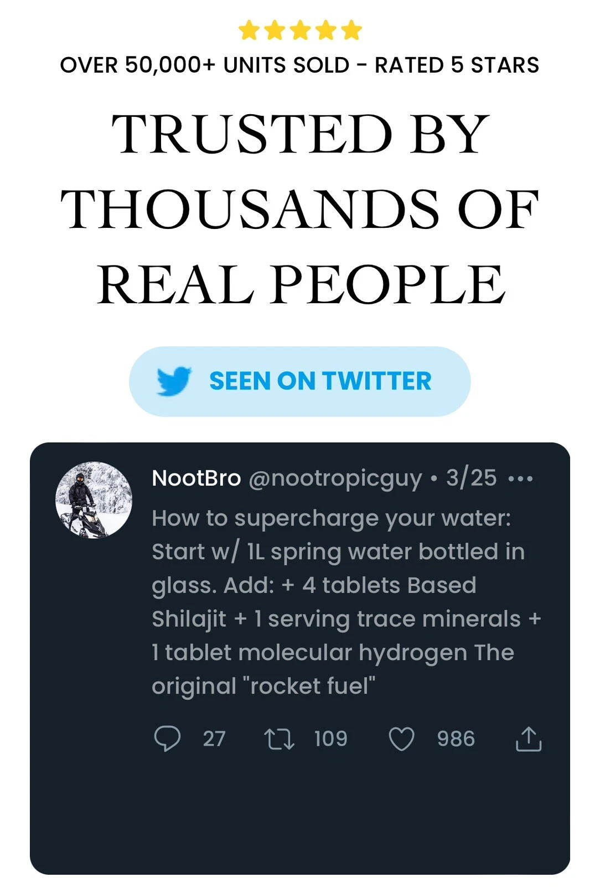Click the Twitter bird logo
Image resolution: width=600 pixels, height=887 pixels.
(174, 381)
